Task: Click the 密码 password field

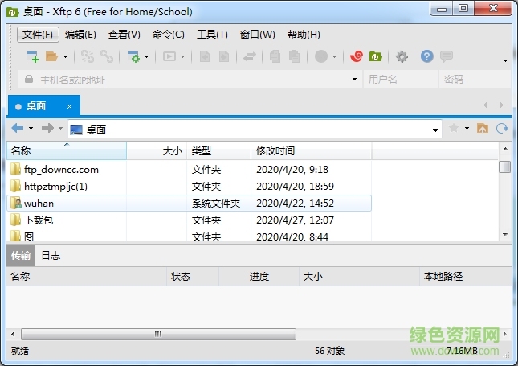Action: [x=475, y=80]
